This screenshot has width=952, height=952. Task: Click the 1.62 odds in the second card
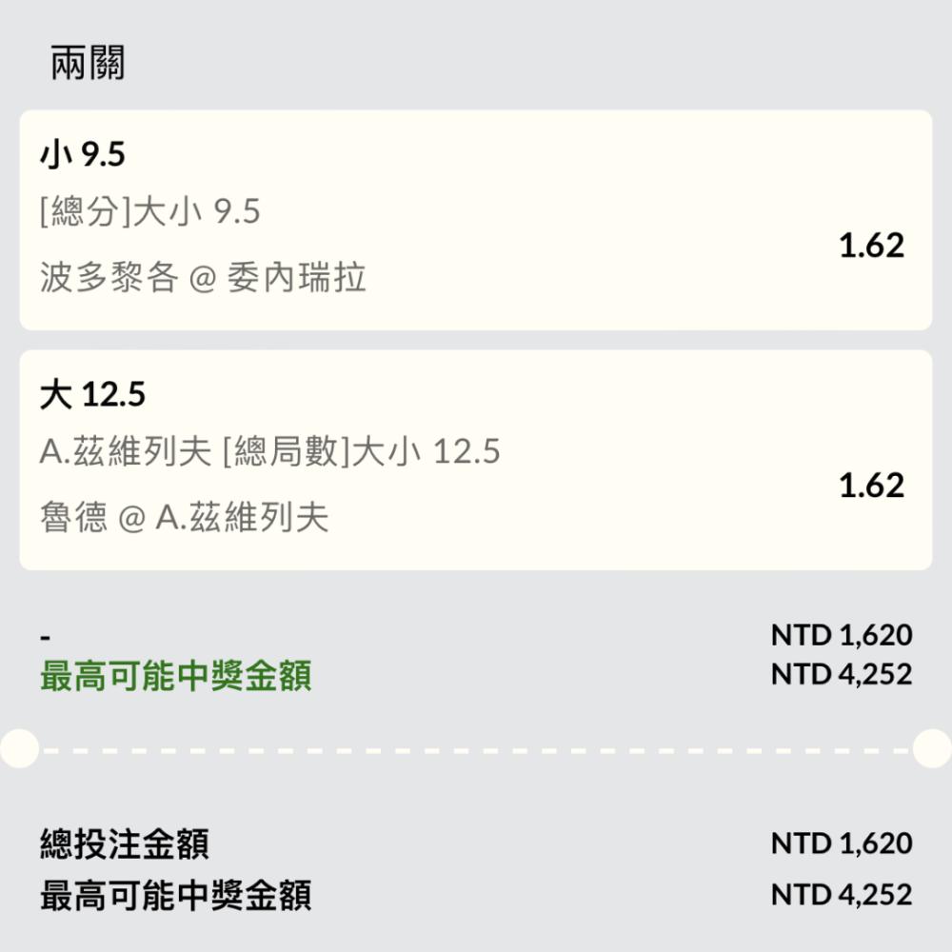coord(871,486)
